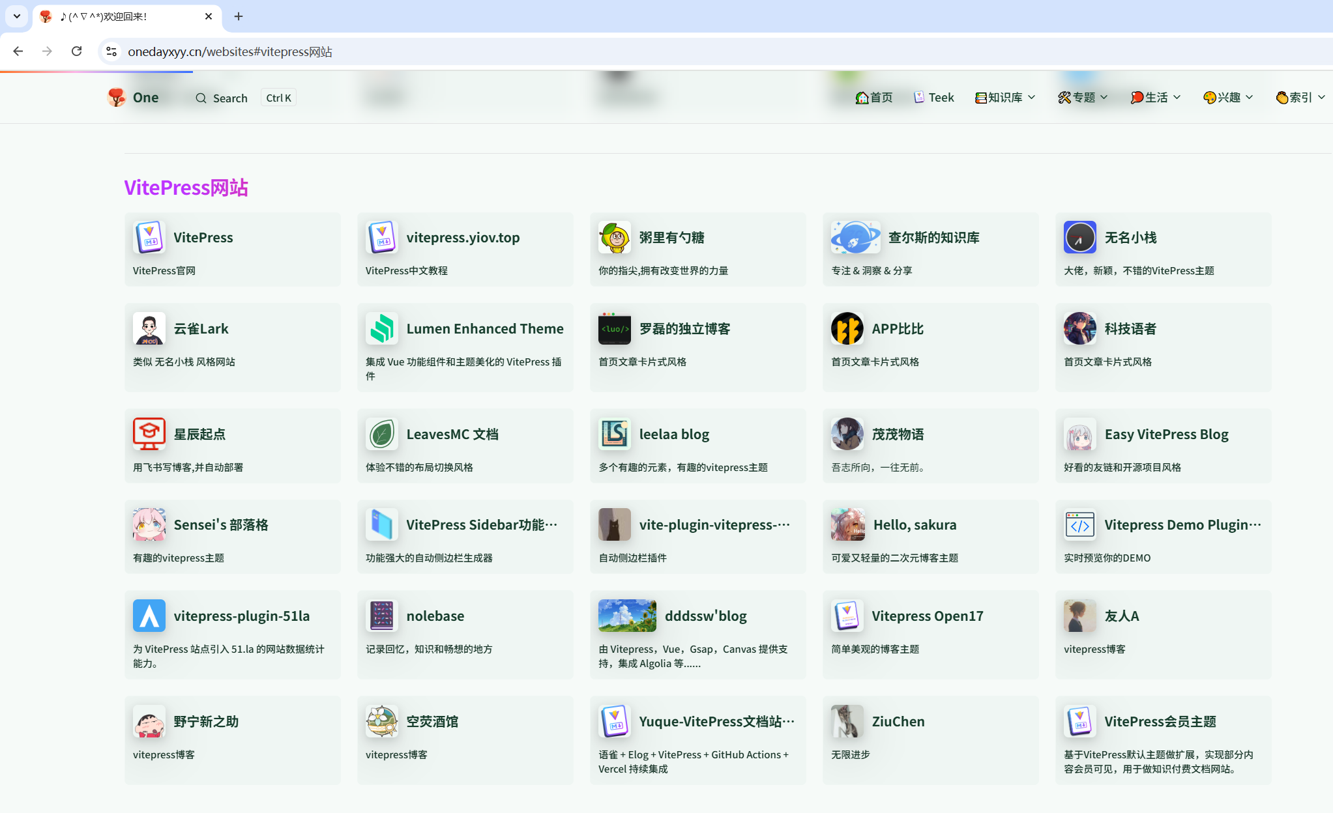Screen dimensions: 1333x813
Task: Click '自动侧边栏插件' description text
Action: coord(632,558)
